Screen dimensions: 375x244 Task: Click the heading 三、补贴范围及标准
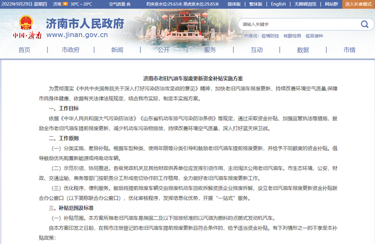71,208
